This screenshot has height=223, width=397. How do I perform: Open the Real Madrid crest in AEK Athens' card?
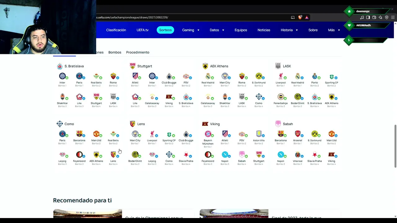pos(208,76)
